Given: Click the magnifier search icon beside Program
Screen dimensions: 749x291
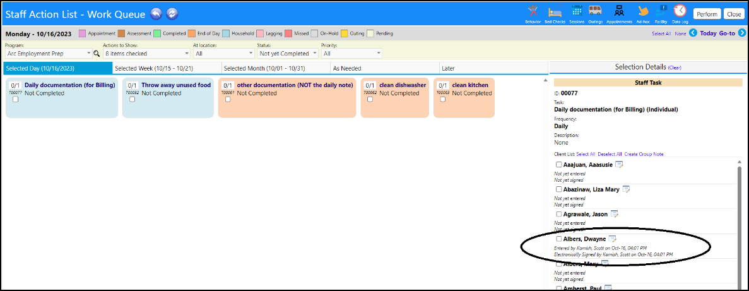Looking at the screenshot, I should click(97, 54).
